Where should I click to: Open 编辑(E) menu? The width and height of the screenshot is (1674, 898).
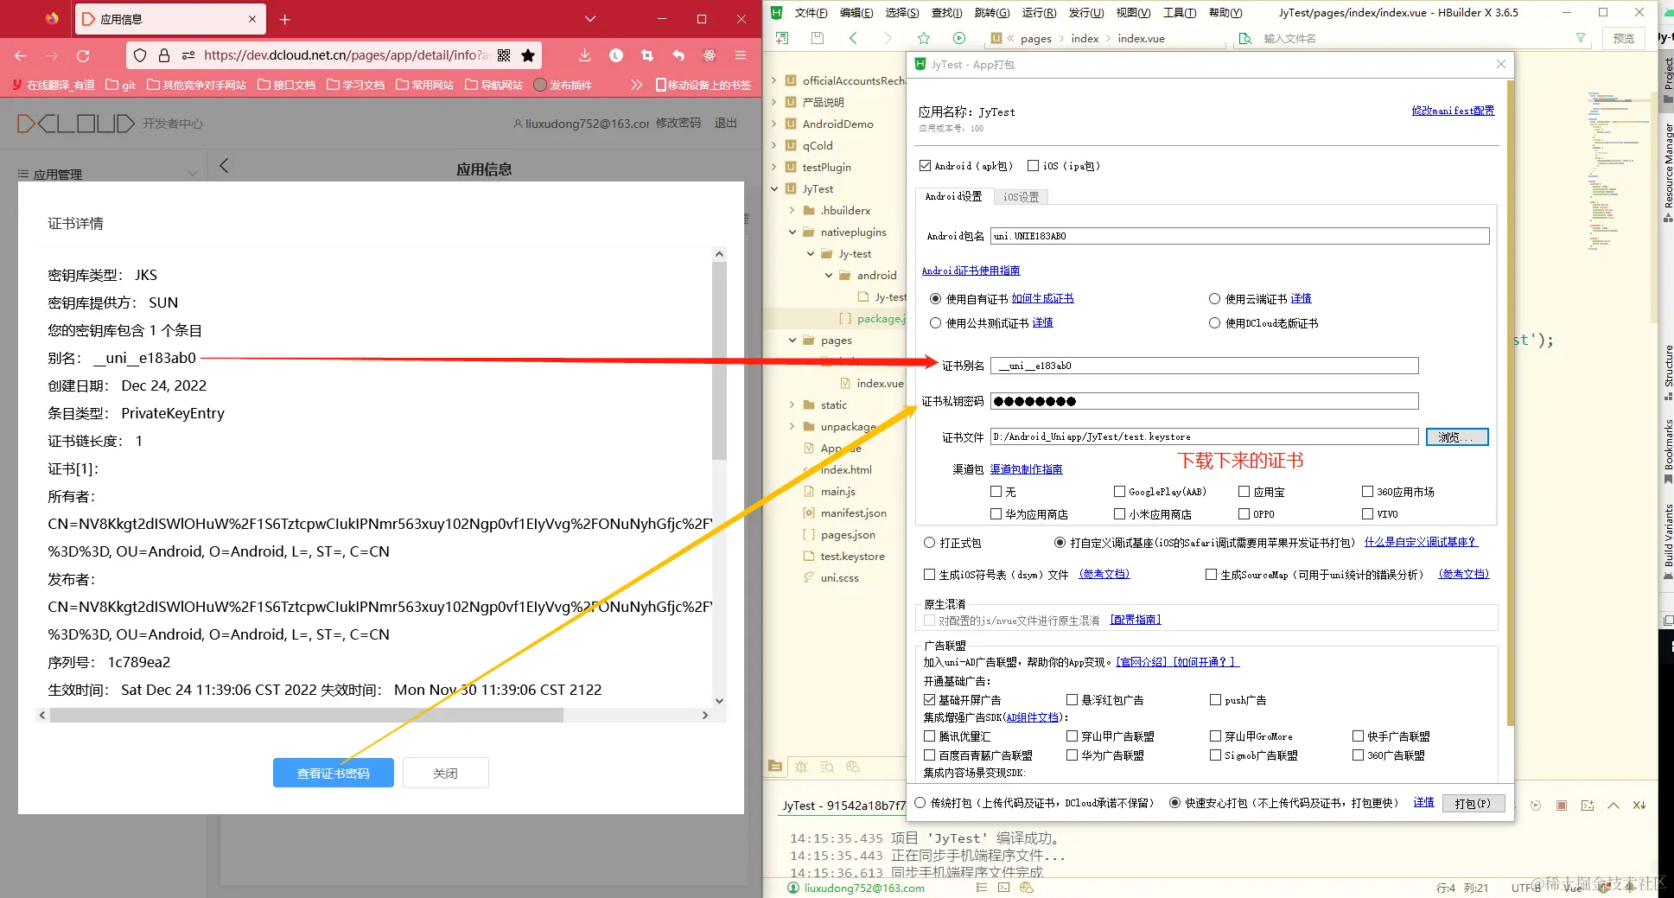tap(856, 13)
